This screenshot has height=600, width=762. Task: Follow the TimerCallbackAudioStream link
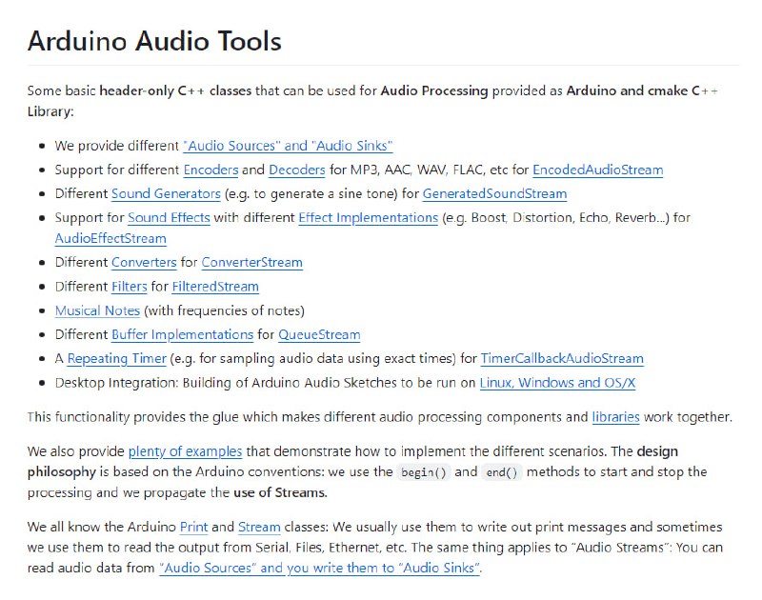[x=562, y=358]
